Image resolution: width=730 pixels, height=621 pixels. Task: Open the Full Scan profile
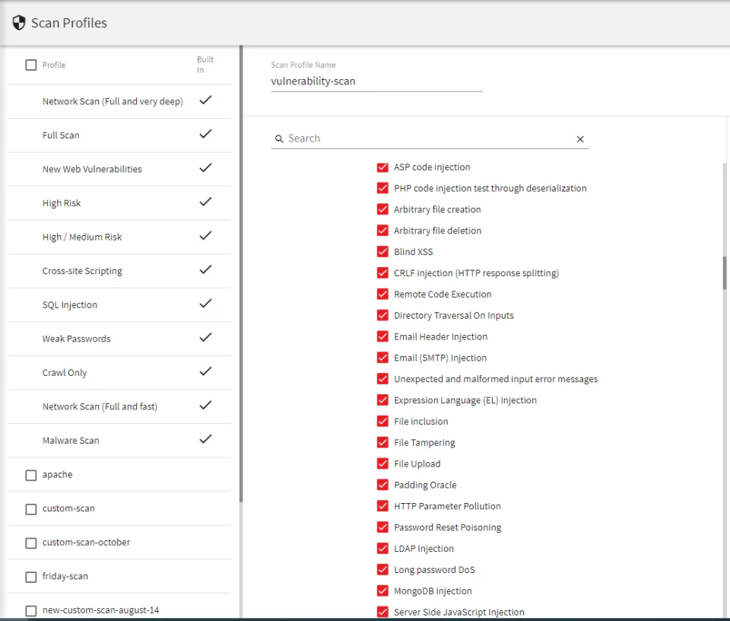tap(62, 135)
